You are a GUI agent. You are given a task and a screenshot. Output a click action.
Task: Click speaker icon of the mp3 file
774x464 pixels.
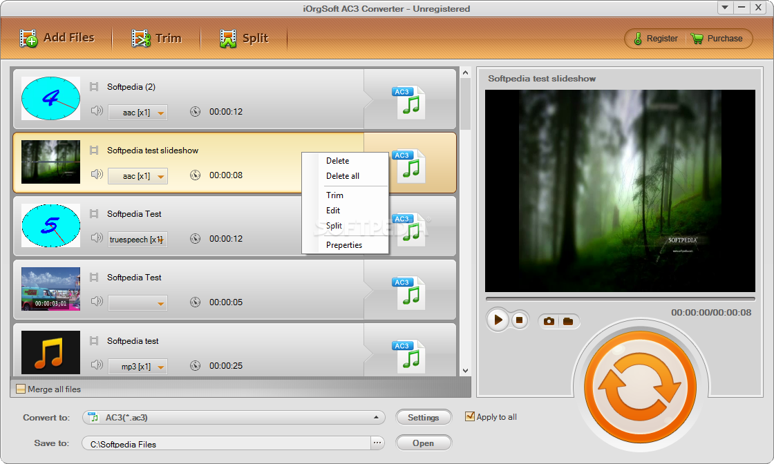(x=97, y=365)
